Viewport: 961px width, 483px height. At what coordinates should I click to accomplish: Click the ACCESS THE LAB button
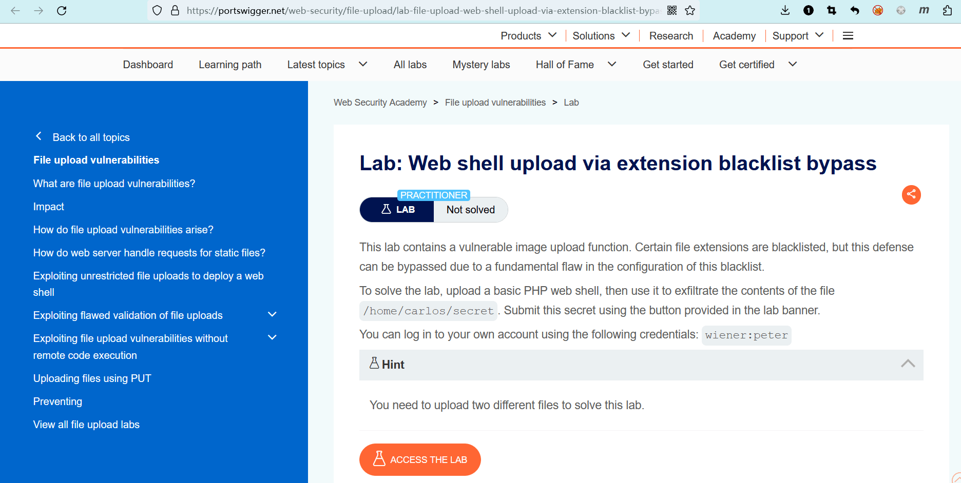[420, 459]
